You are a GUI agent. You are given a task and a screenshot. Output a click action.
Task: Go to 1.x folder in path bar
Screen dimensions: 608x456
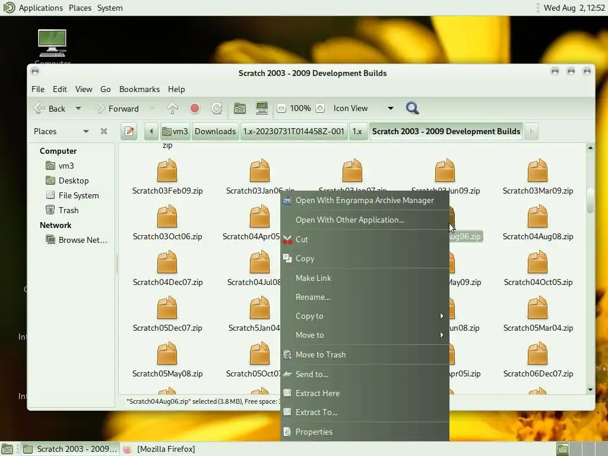[x=357, y=131]
